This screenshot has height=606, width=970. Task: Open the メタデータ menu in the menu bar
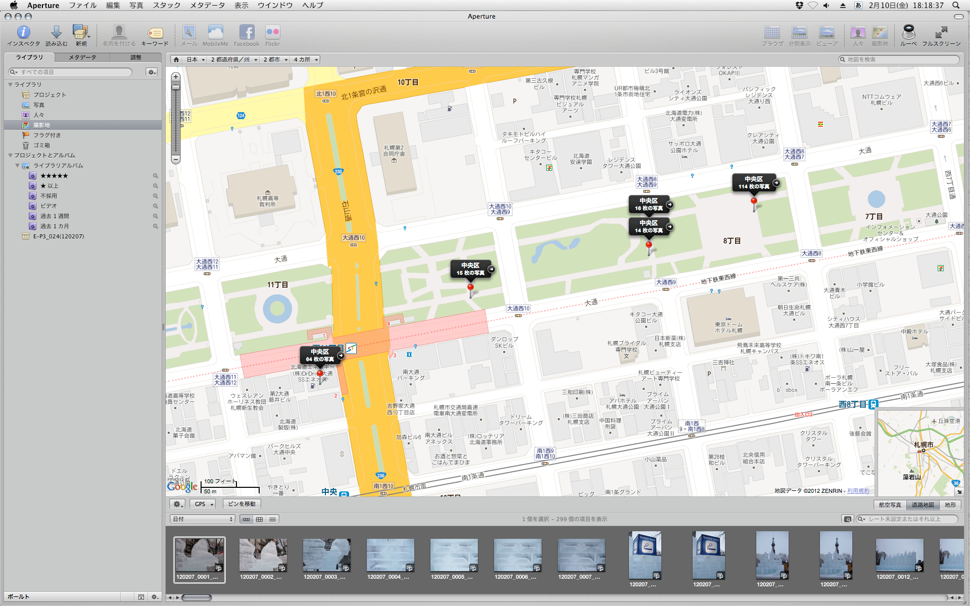coord(207,5)
